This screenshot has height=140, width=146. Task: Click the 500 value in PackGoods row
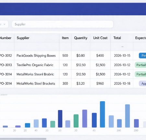[65, 56]
